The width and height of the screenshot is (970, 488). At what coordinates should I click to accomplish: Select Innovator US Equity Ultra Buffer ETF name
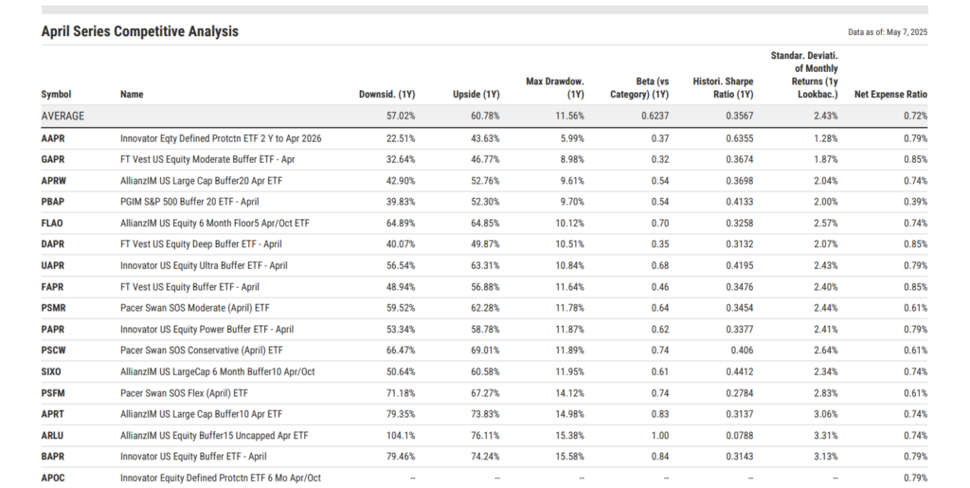pos(204,266)
